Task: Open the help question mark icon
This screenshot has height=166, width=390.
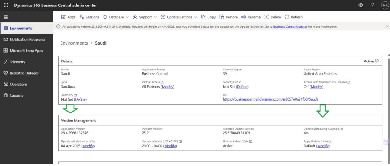Action: 372,5
